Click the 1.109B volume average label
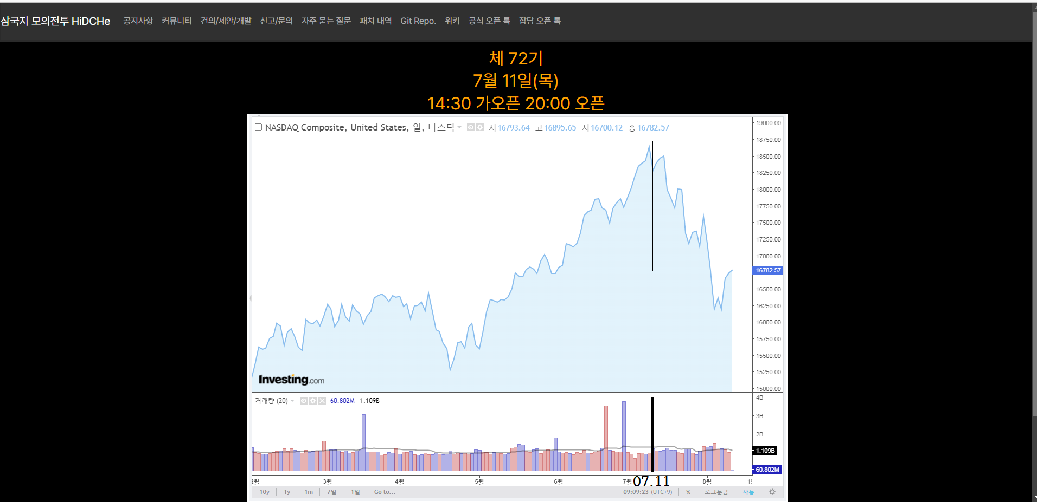Viewport: 1037px width, 502px height. point(765,451)
